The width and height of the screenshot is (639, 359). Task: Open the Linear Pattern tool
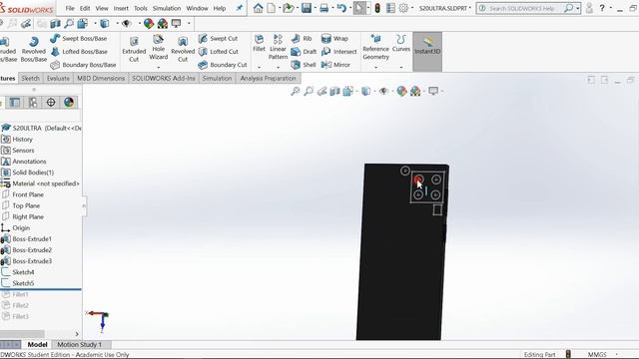[278, 47]
